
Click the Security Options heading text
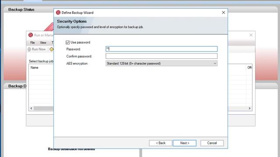tap(72, 21)
